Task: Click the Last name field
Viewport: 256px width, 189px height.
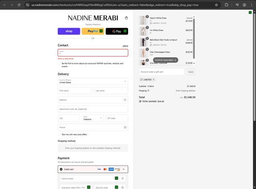Action: [x=111, y=90]
